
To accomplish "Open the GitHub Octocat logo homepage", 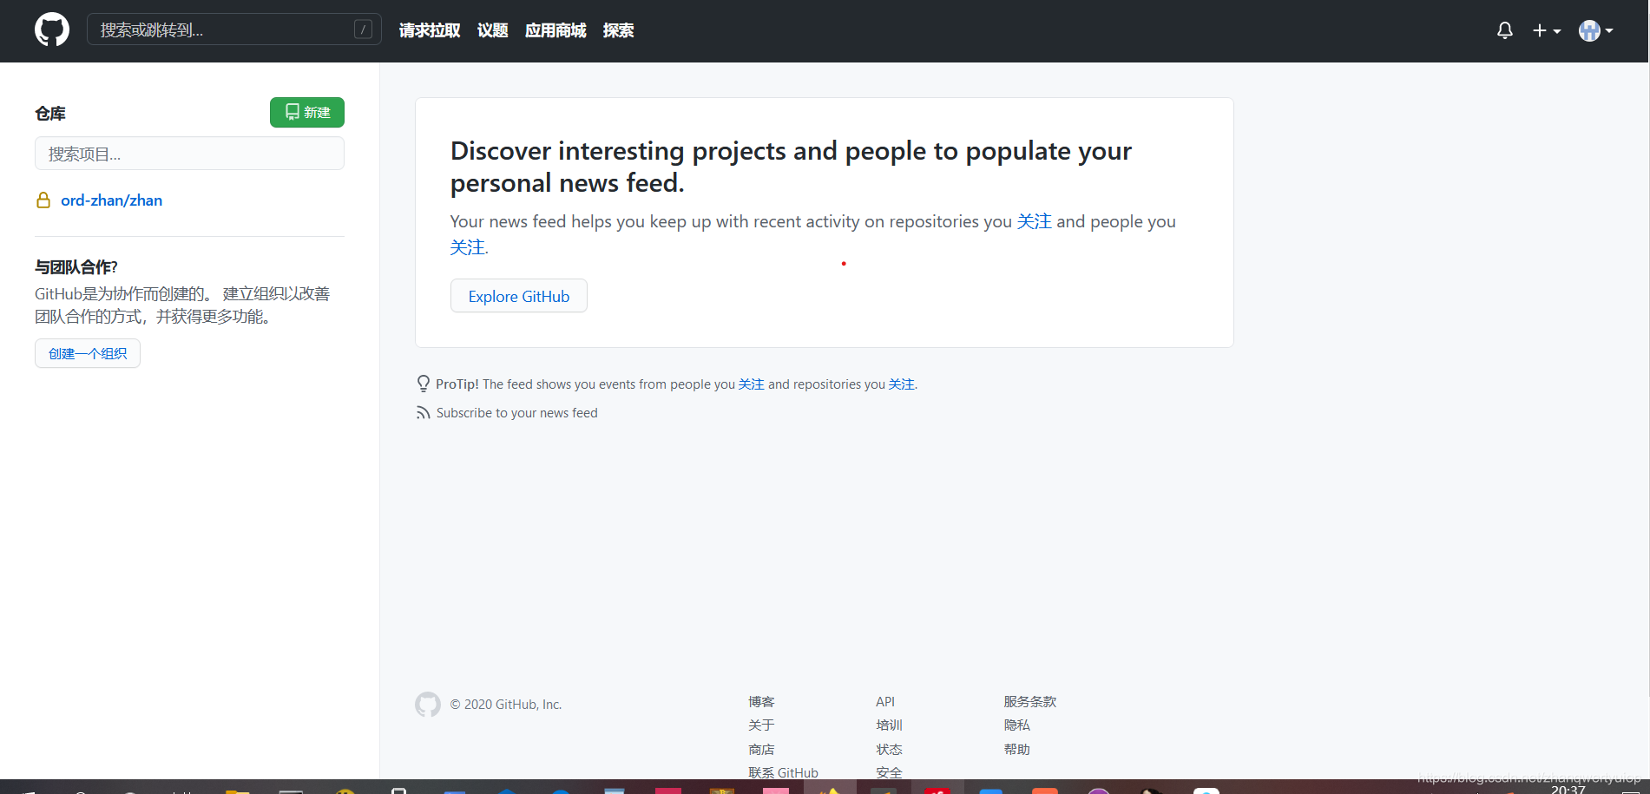I will pos(52,30).
